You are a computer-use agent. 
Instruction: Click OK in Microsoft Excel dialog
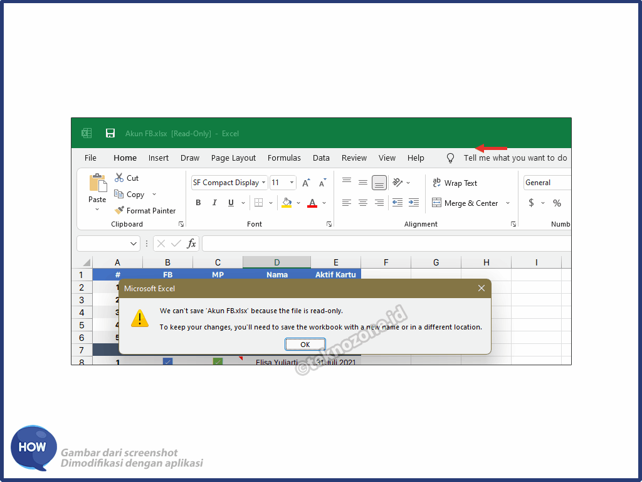click(305, 345)
